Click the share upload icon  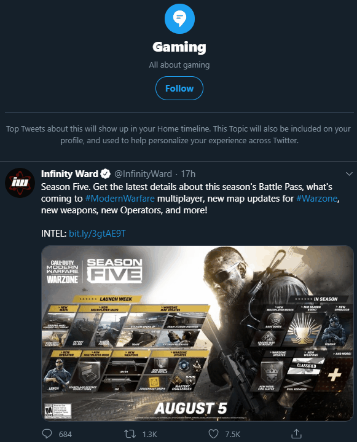click(296, 433)
